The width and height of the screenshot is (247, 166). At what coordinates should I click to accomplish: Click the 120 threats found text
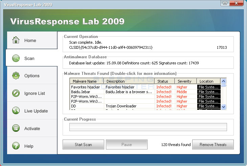176,145
